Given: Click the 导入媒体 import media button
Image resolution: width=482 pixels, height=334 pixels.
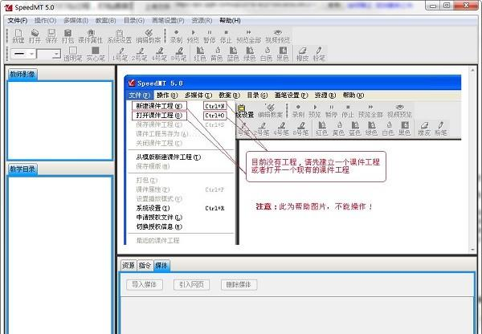Looking at the screenshot, I should point(144,284).
